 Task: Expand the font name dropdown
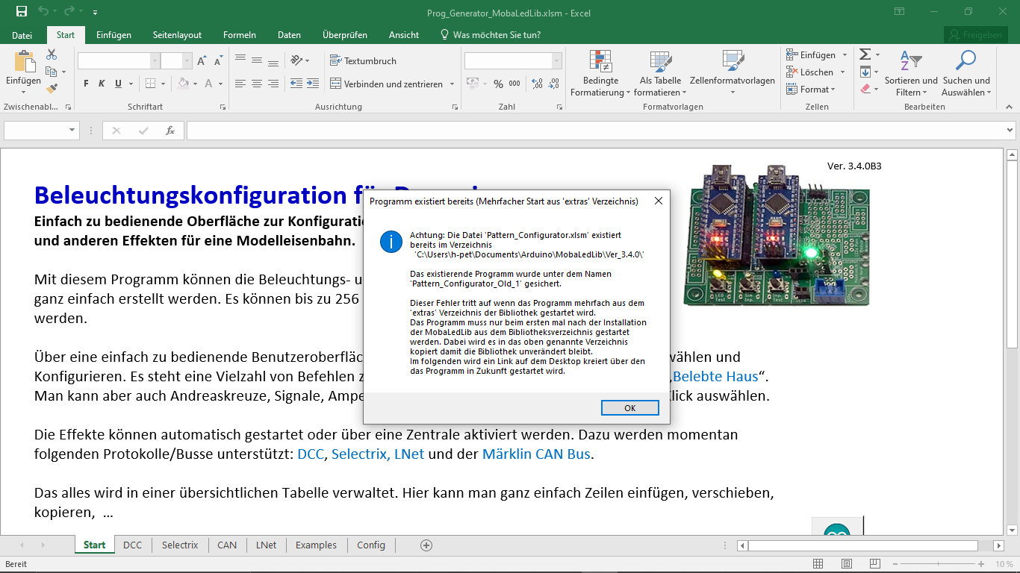pos(155,61)
